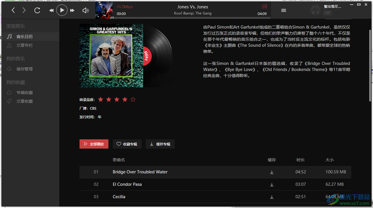Click the Simon & Garfunkel album cover
This screenshot has height=208, width=373.
coord(111,56)
